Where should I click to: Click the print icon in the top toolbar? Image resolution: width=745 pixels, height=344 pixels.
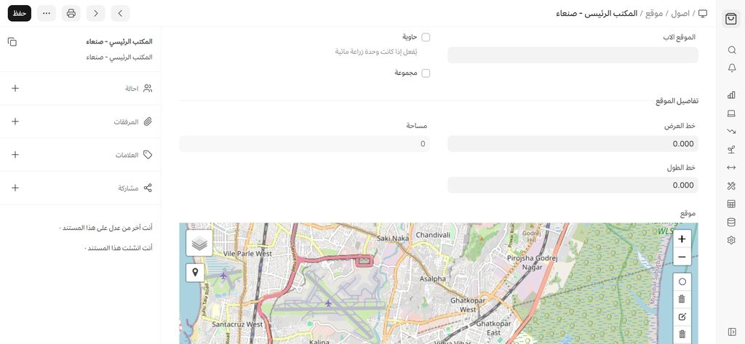coord(71,13)
